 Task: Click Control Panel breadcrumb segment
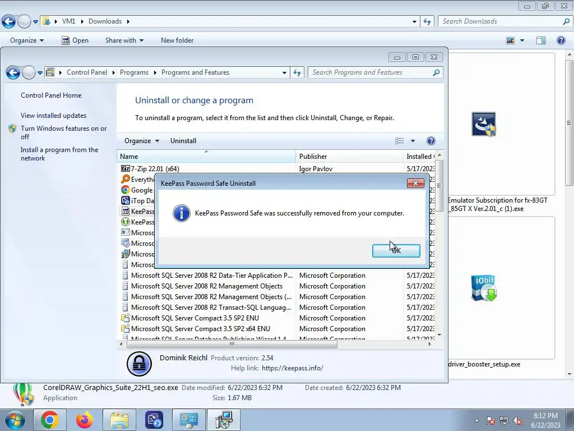click(87, 72)
